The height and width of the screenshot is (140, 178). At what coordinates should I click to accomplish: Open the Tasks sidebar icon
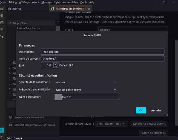[2, 29]
